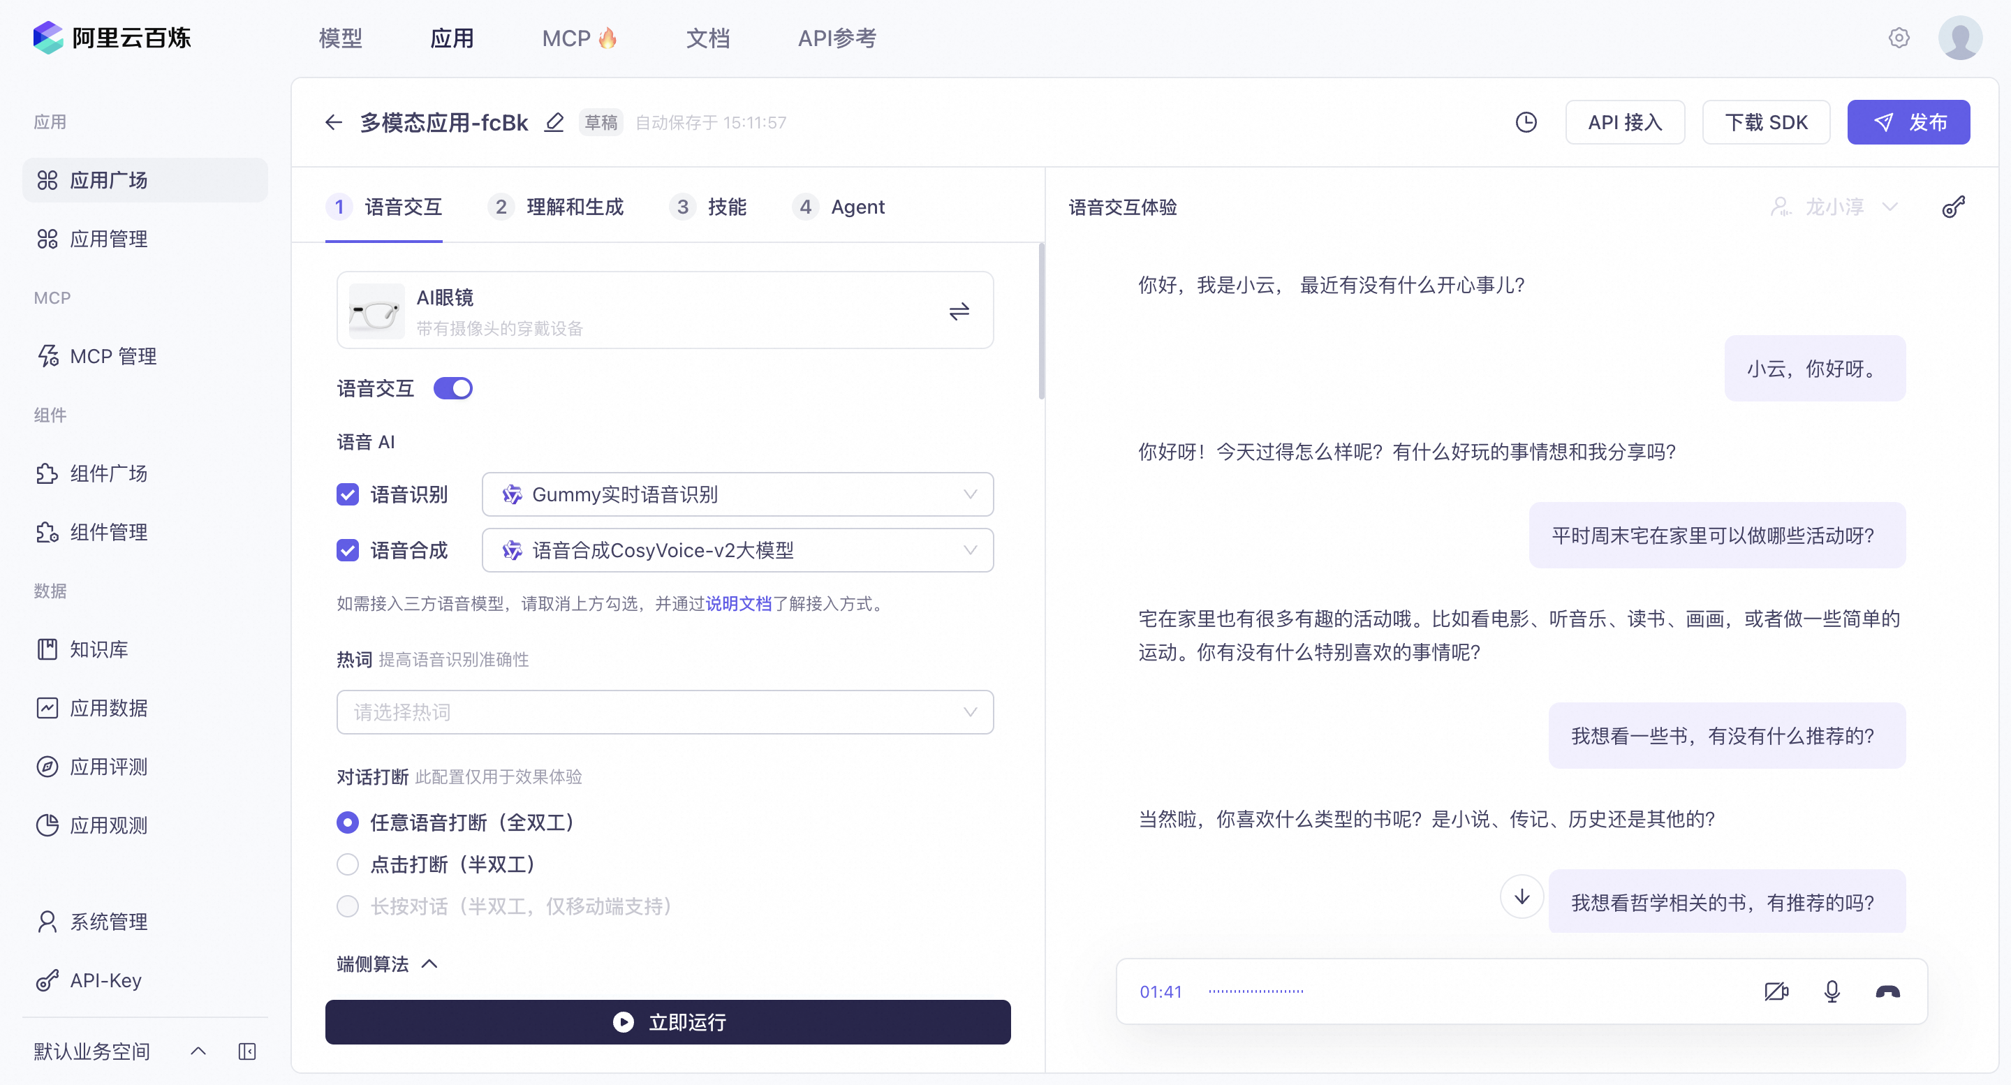
Task: Collapse the sidebar using the panel icon
Action: click(x=246, y=1051)
